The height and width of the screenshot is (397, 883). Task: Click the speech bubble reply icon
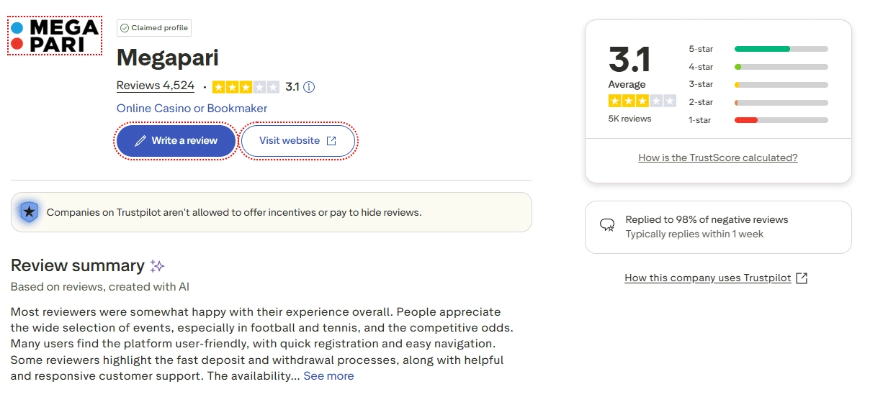607,226
